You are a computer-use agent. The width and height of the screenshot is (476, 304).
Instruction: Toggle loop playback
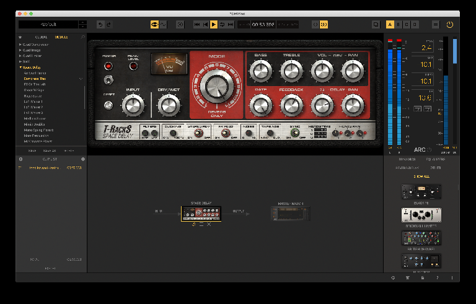(x=223, y=25)
